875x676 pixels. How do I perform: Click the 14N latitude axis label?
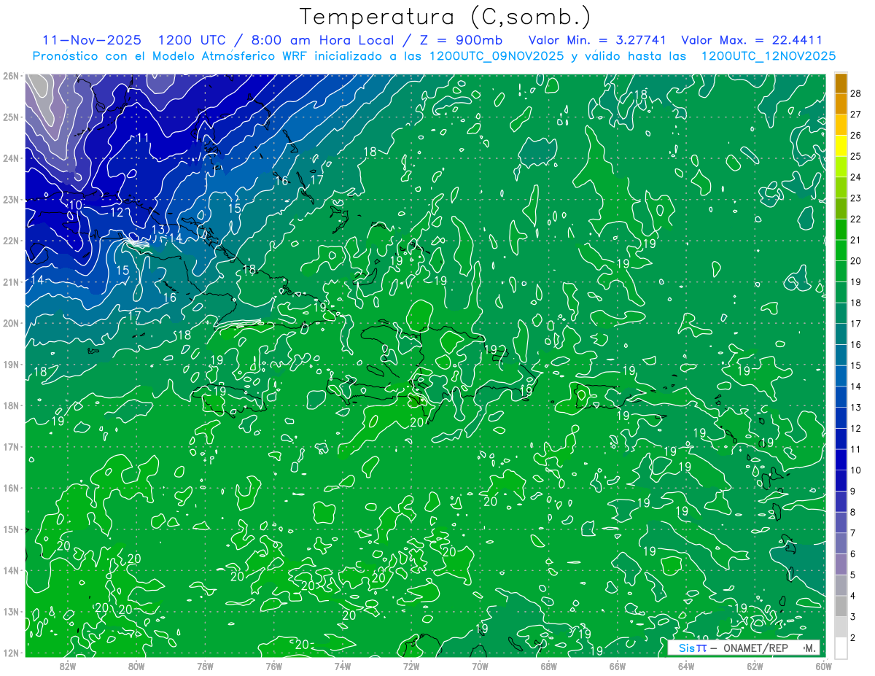click(11, 570)
